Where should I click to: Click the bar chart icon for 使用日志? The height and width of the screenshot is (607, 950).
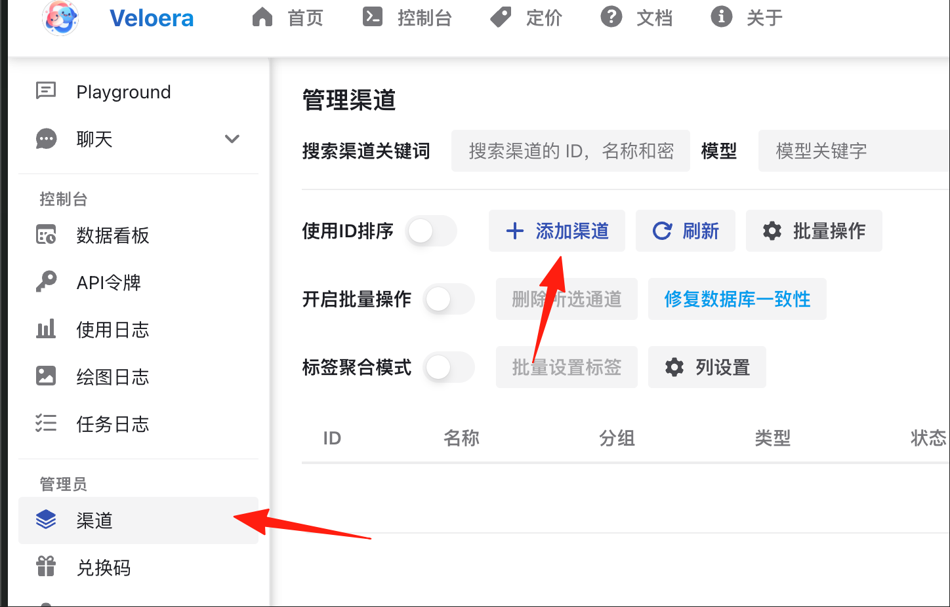(46, 328)
